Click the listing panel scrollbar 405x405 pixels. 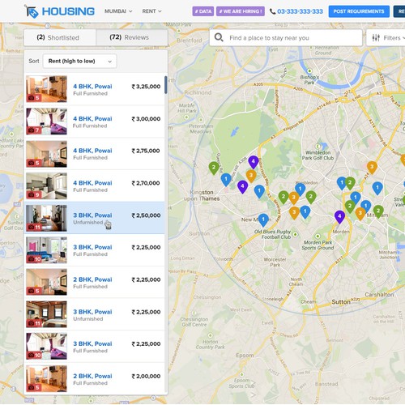pos(165,85)
